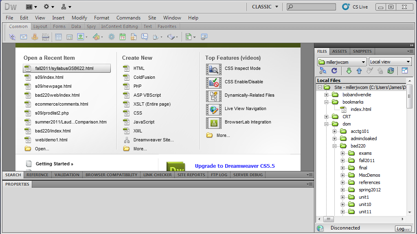Open the millerjwcom site dropdown

(342, 62)
